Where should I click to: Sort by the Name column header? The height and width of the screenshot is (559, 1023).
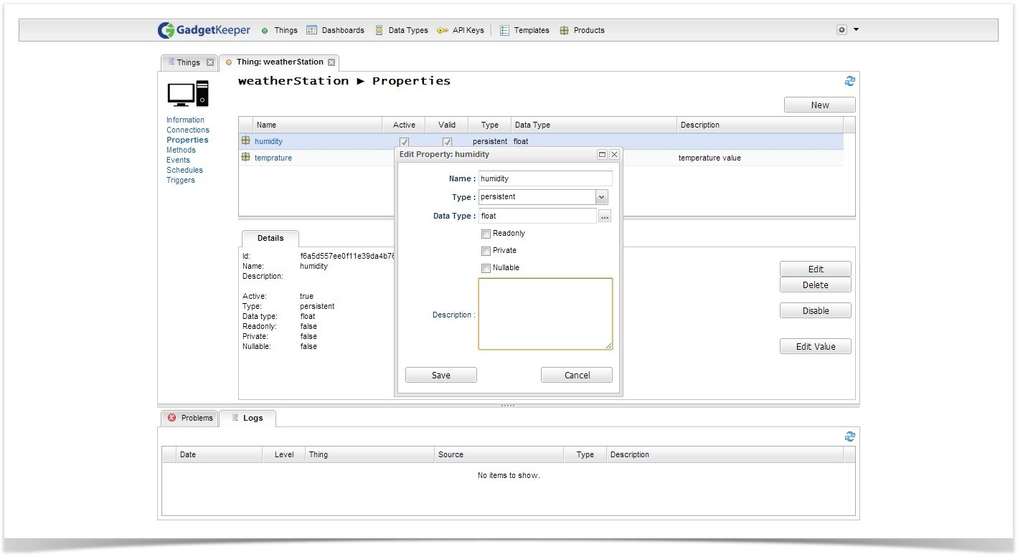click(x=317, y=125)
